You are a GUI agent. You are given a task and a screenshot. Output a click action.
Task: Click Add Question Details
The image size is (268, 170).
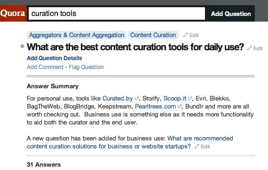[x=55, y=58]
